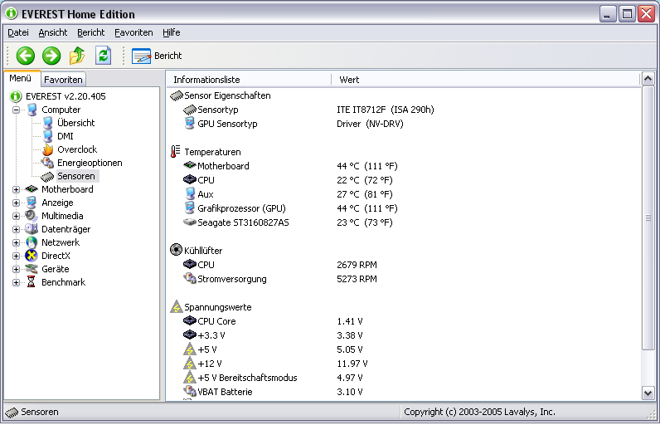
Task: Switch to the Favoriten tab
Action: coord(63,80)
